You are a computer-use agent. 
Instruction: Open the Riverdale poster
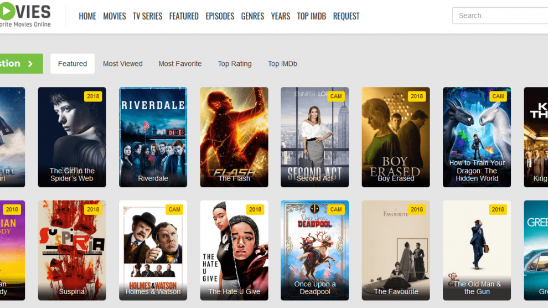[x=153, y=137]
